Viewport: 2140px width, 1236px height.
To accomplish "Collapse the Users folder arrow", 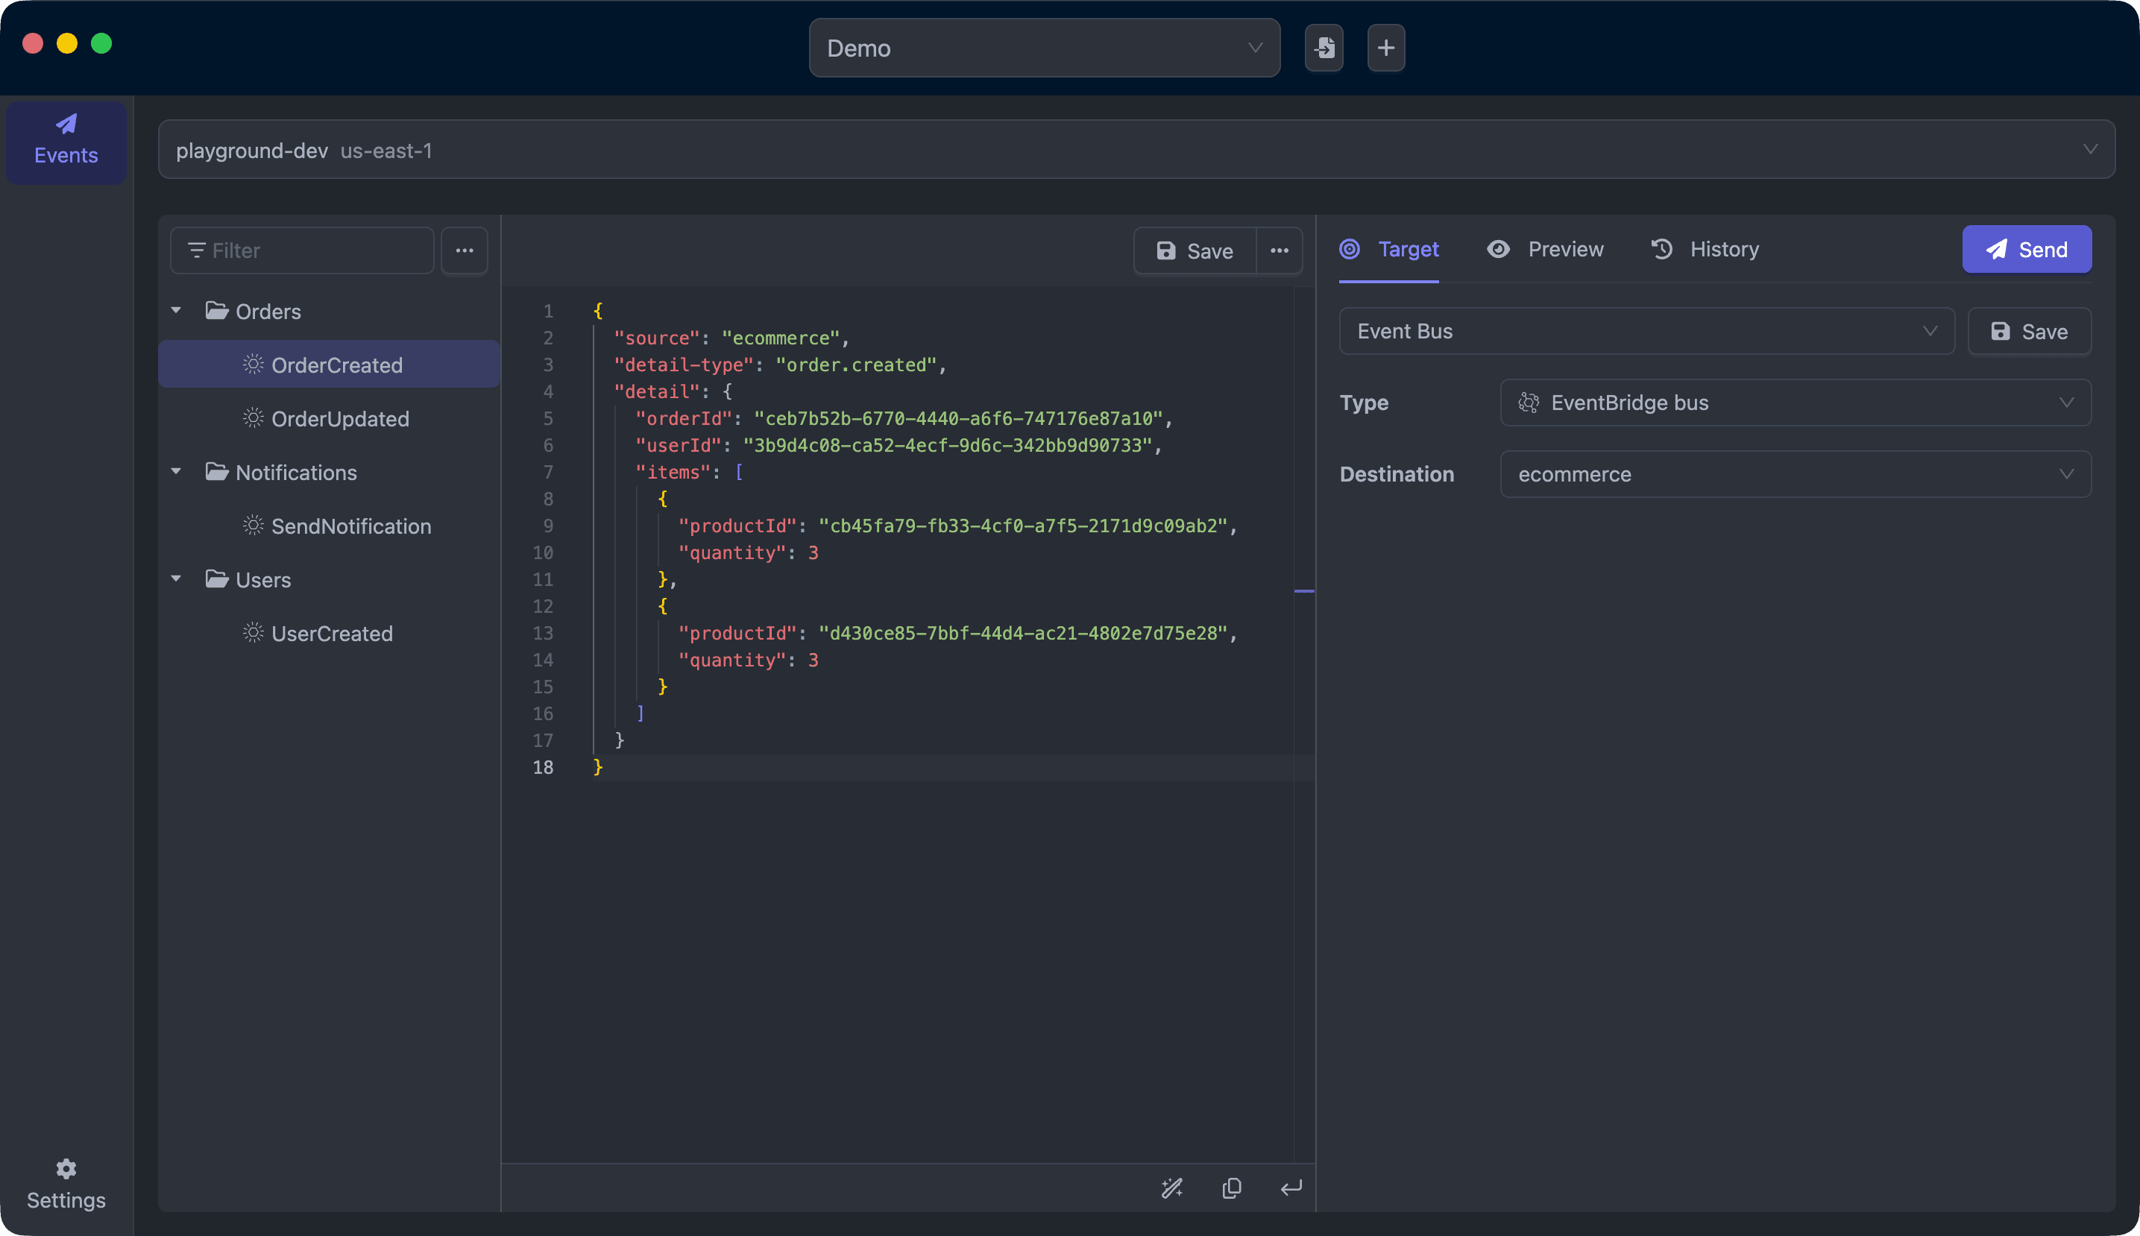I will coord(177,579).
